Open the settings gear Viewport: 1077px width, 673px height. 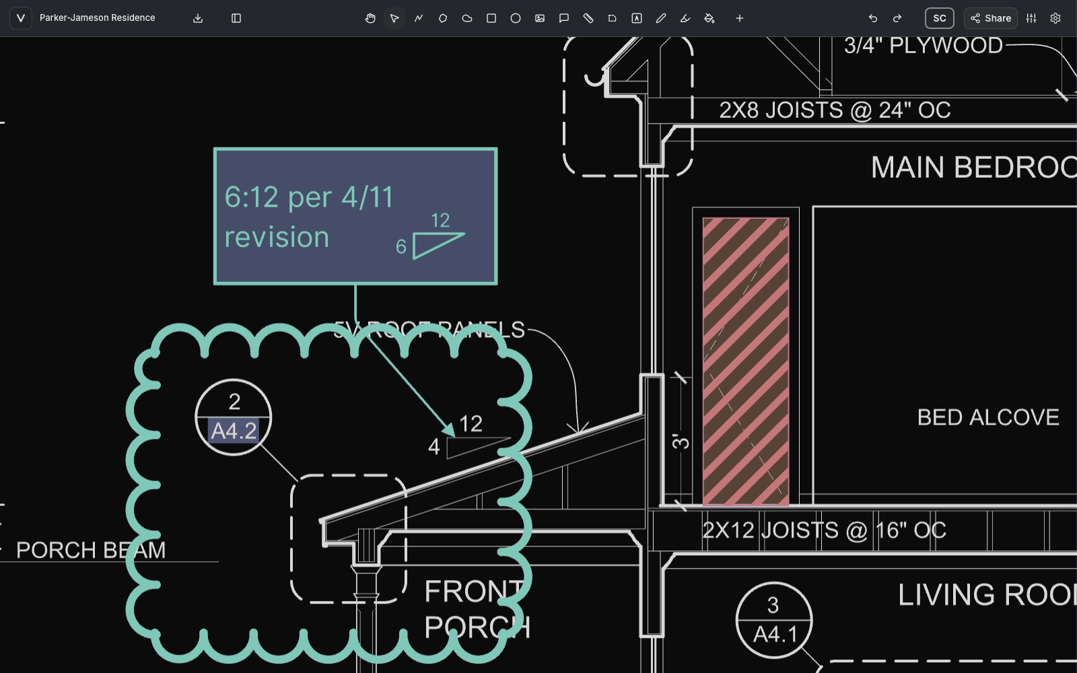click(1055, 18)
